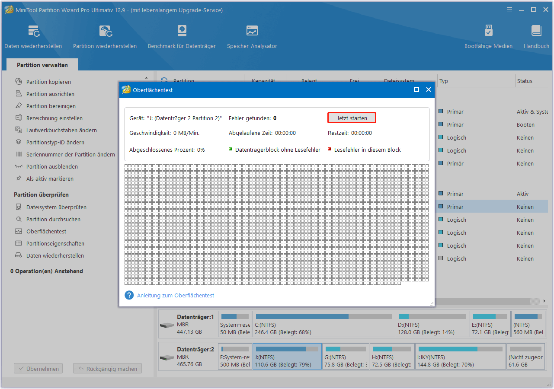Select Partition kopieren in sidebar
The height and width of the screenshot is (389, 554).
point(48,82)
